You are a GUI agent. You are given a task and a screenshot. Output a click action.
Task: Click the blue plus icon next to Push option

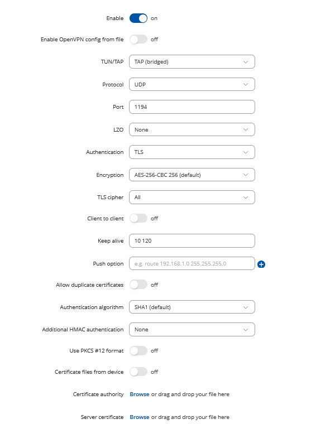tap(261, 264)
